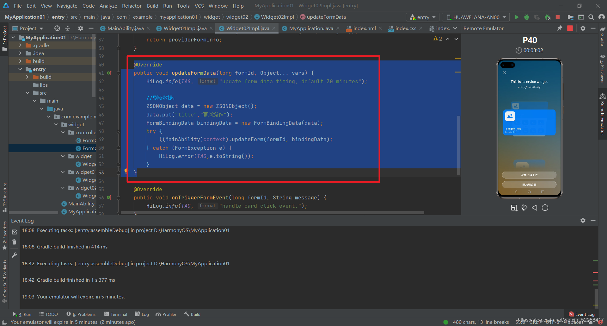This screenshot has height=326, width=607.
Task: Click the editor vertical scrollbar thumb
Action: [x=458, y=145]
